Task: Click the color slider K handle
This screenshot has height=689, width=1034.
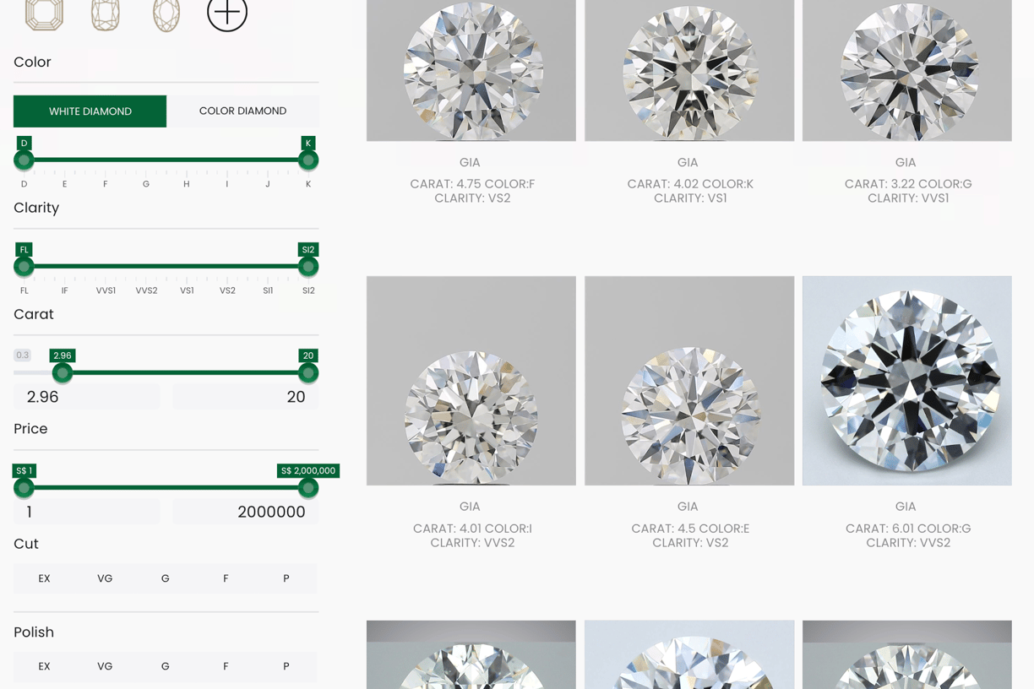Action: pos(308,160)
